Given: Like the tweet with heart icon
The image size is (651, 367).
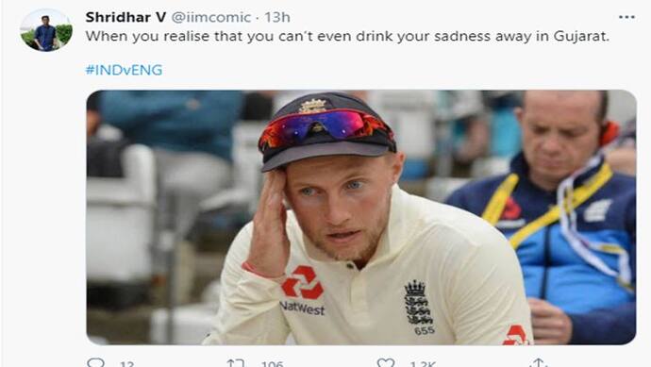Looking at the screenshot, I should pyautogui.click(x=386, y=363).
